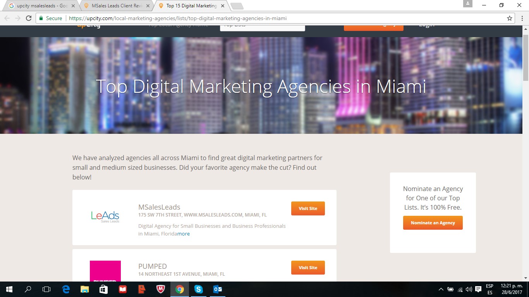
Task: Open the Windows Store taskbar icon
Action: 103,289
